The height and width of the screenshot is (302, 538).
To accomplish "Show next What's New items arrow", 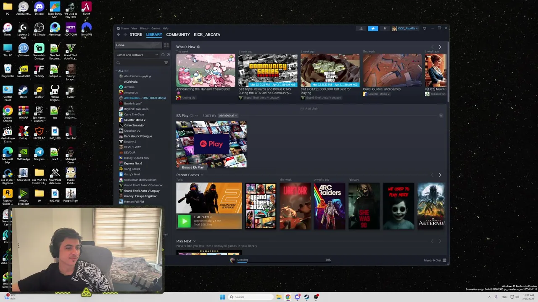I will click(x=440, y=47).
